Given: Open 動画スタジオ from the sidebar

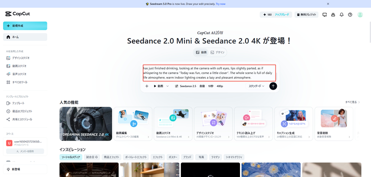Looking at the screenshot, I should 16,66.
